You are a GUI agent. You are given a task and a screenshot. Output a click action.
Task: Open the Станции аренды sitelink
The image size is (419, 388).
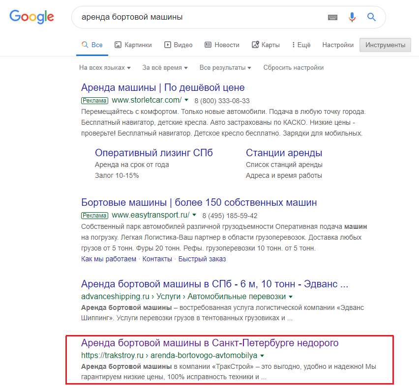coord(284,153)
